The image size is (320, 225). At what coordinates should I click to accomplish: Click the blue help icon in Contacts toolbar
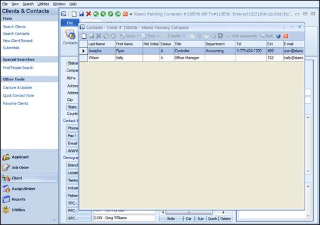pos(278,36)
